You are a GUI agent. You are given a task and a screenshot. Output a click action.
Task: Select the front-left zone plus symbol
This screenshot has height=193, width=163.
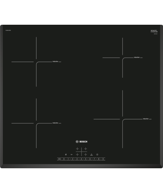point(78,154)
